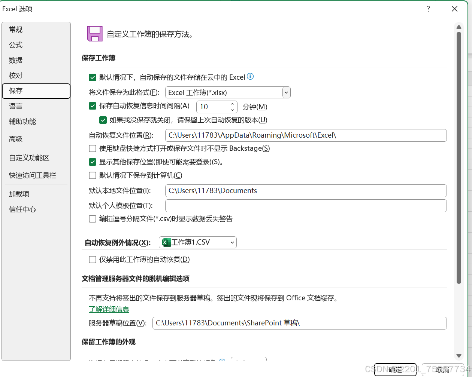Decrease autorecover minutes with down arrow
Viewport: 472px width, 377px height.
point(232,110)
